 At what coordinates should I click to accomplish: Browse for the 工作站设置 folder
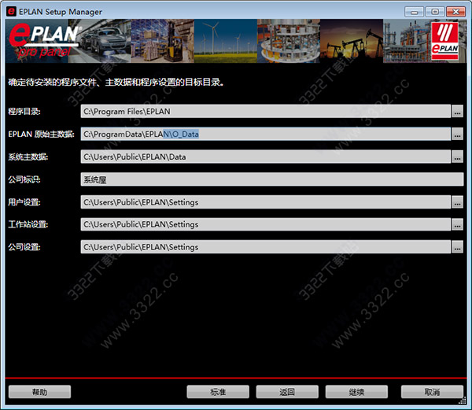coord(458,224)
